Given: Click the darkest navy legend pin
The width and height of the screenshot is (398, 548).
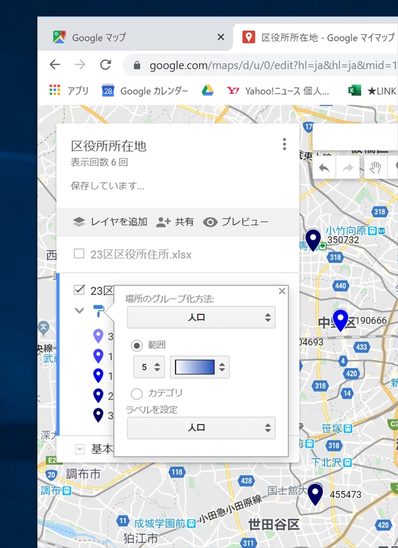Looking at the screenshot, I should (98, 415).
